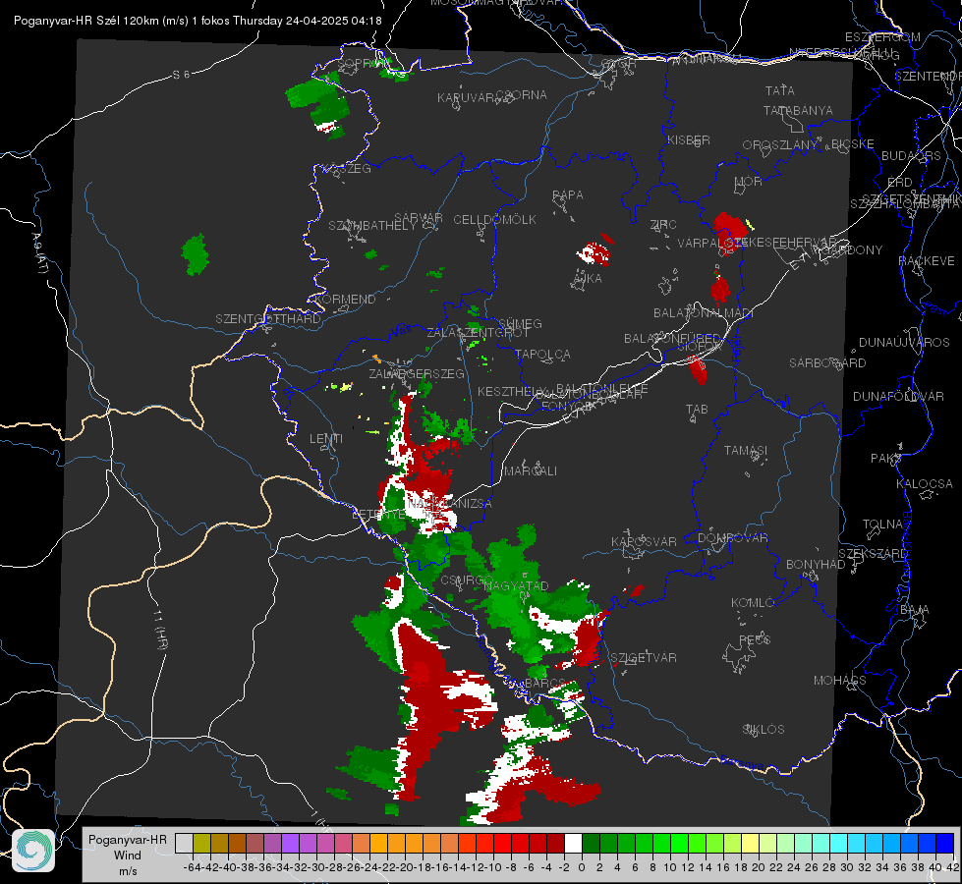Screen dimensions: 962x884
Task: Click the SZENTGOTTHARD city label
Action: [x=268, y=319]
